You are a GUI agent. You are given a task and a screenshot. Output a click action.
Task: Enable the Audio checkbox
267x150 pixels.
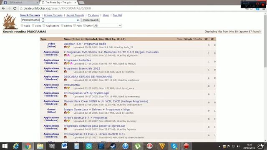pos(22,25)
